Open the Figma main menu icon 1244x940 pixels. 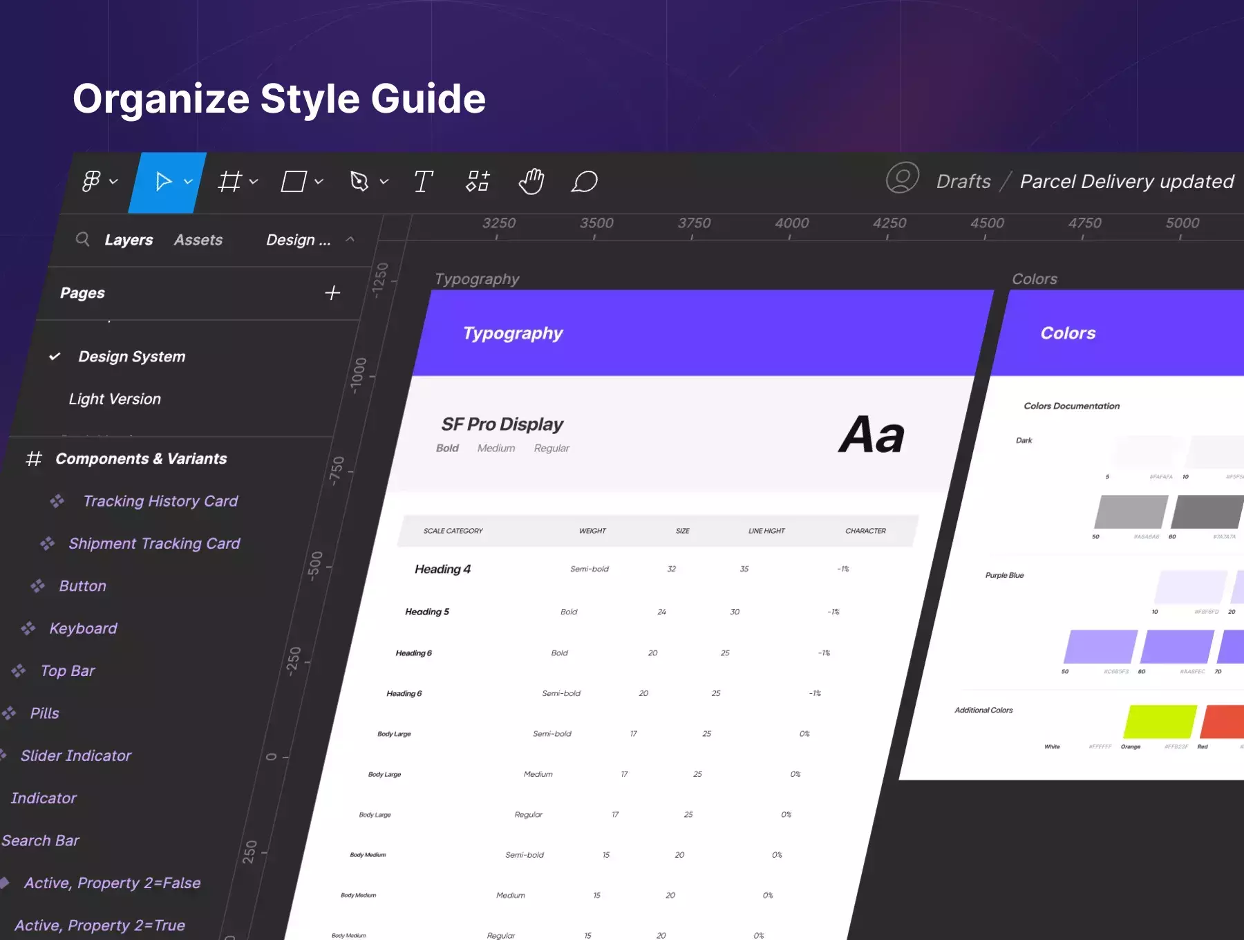point(91,181)
